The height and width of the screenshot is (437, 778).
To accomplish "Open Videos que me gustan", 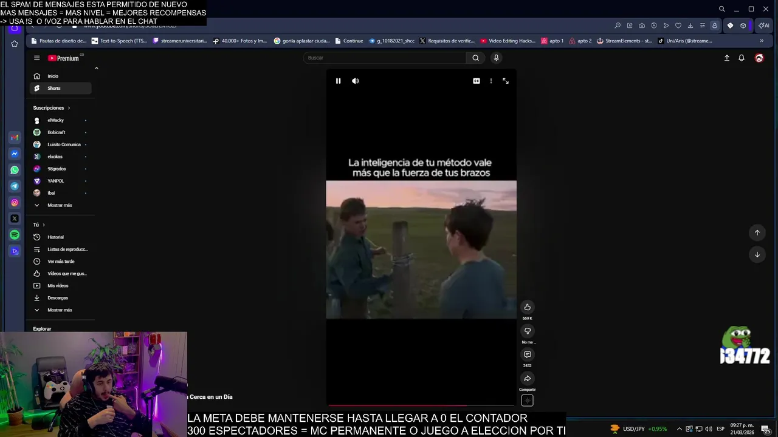I will coord(60,274).
